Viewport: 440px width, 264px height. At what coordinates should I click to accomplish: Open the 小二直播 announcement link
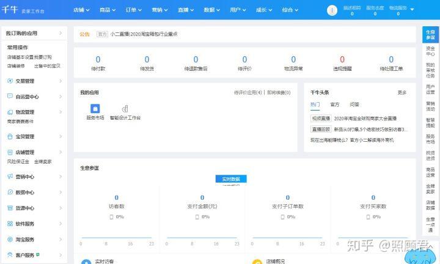144,34
